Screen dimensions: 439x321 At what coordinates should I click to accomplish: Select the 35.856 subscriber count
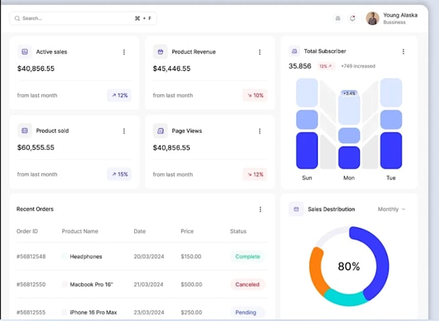click(300, 66)
